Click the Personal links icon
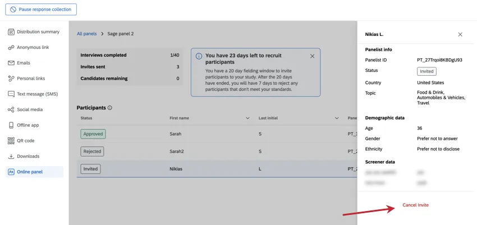 click(x=11, y=79)
